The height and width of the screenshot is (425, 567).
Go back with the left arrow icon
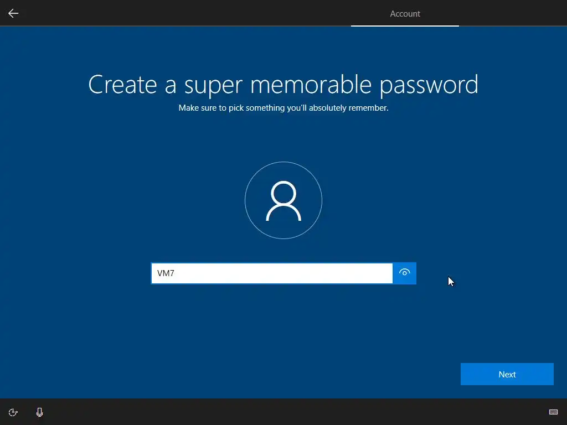(13, 13)
